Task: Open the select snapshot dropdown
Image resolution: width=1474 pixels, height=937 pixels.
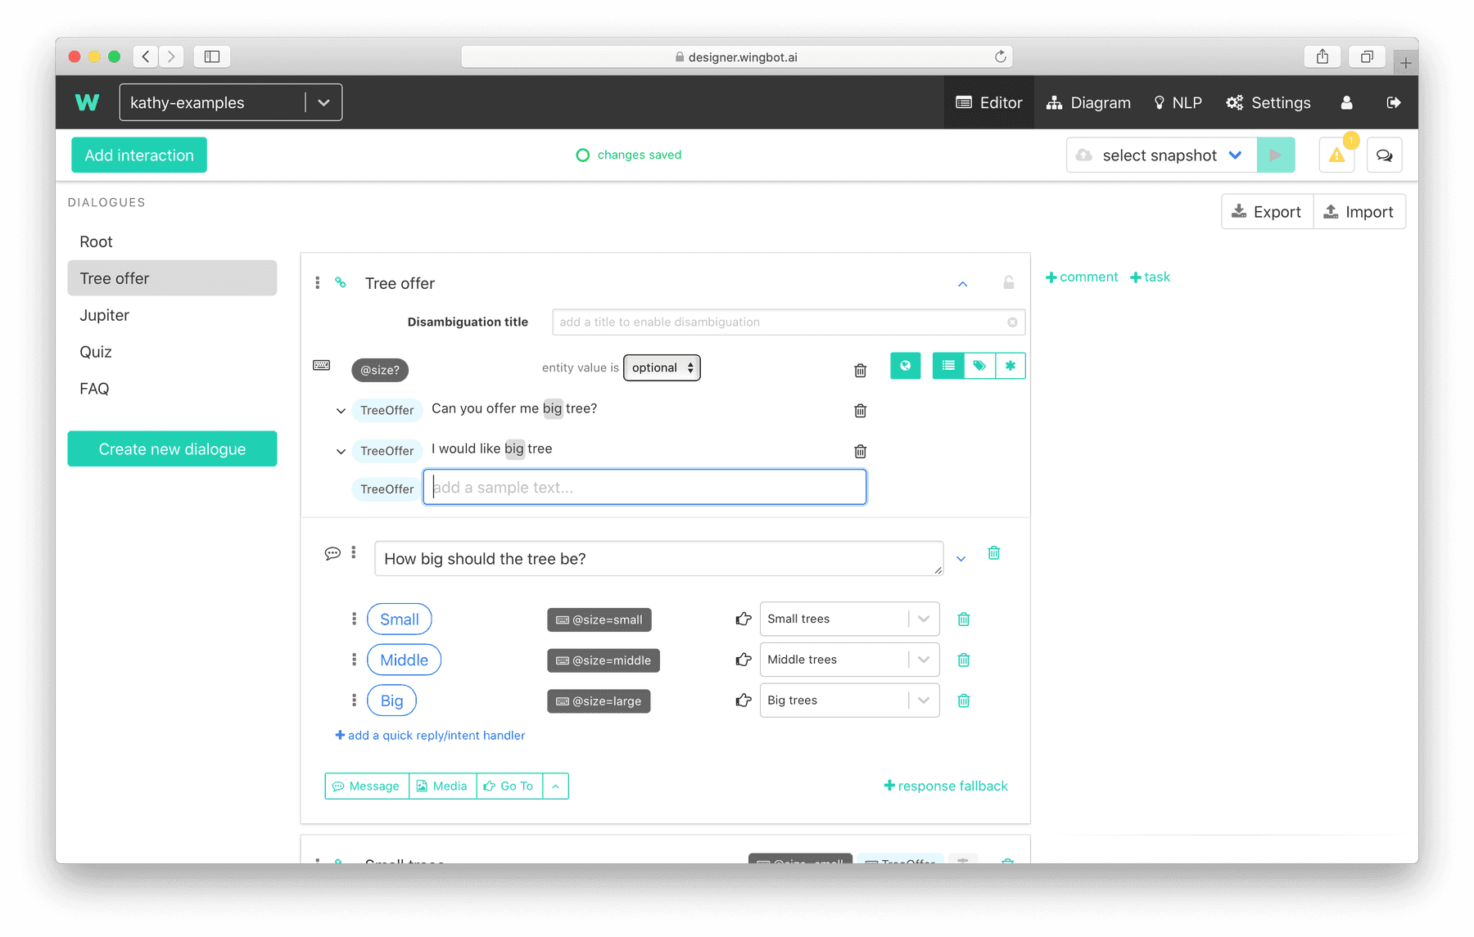Action: click(x=1160, y=155)
